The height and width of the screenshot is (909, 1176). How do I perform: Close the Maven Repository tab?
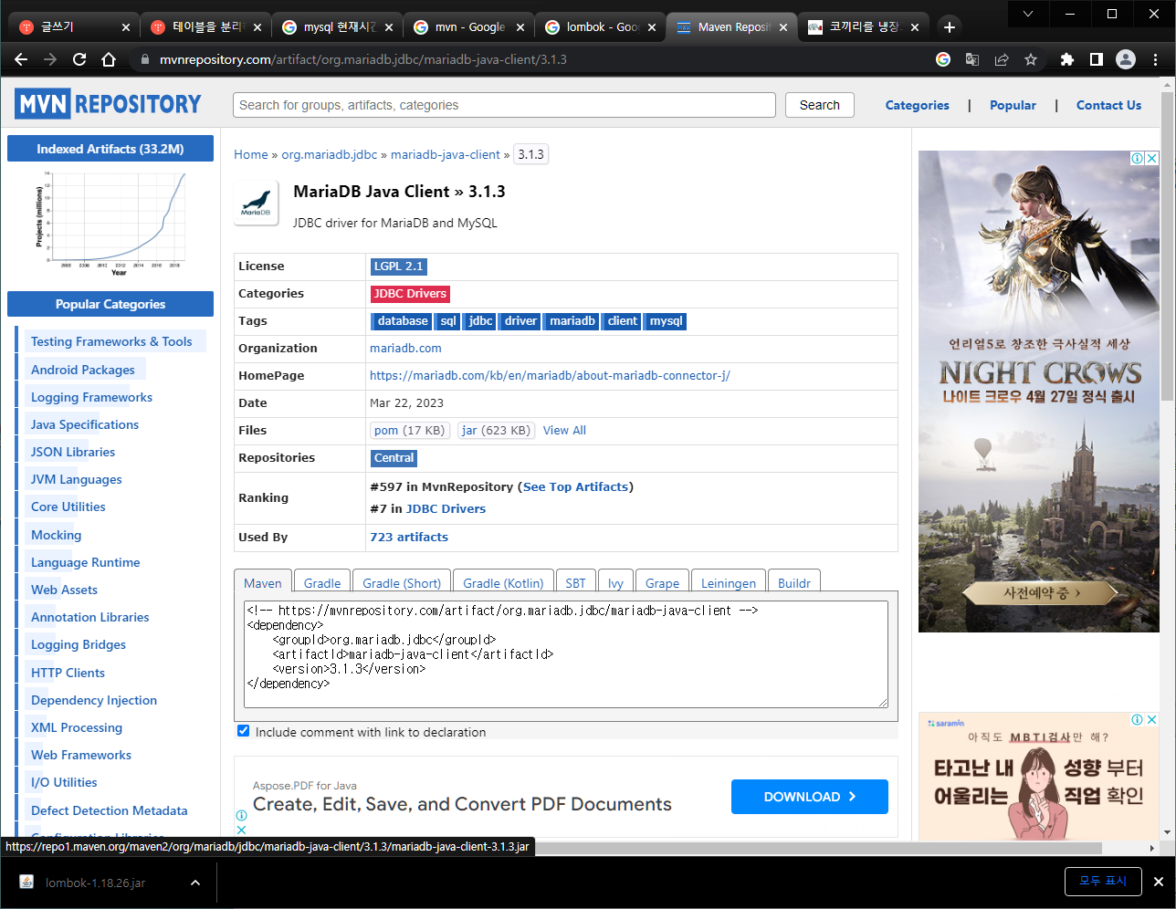pos(783,27)
